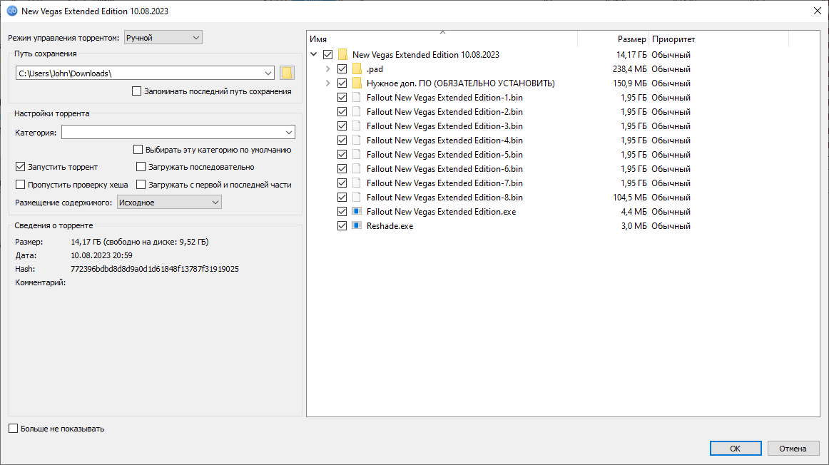Click the Edition-2.bin file icon
829x465 pixels.
(357, 111)
